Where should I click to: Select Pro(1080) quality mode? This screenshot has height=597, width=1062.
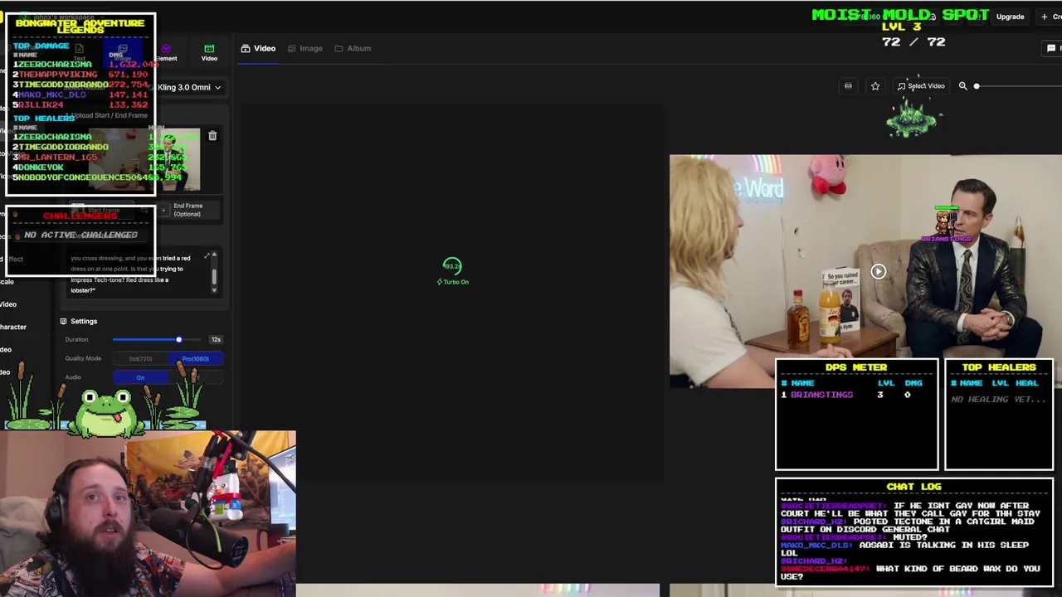(196, 359)
